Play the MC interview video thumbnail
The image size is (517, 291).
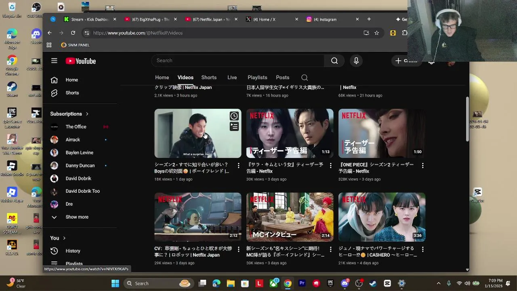tap(290, 217)
